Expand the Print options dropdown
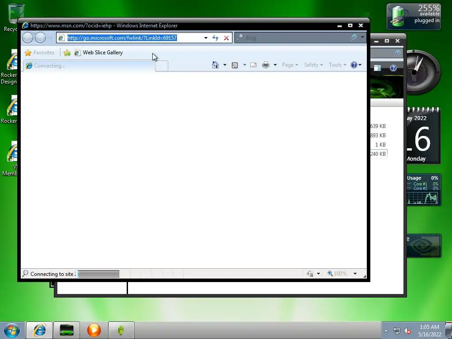This screenshot has height=339, width=452. [x=275, y=65]
